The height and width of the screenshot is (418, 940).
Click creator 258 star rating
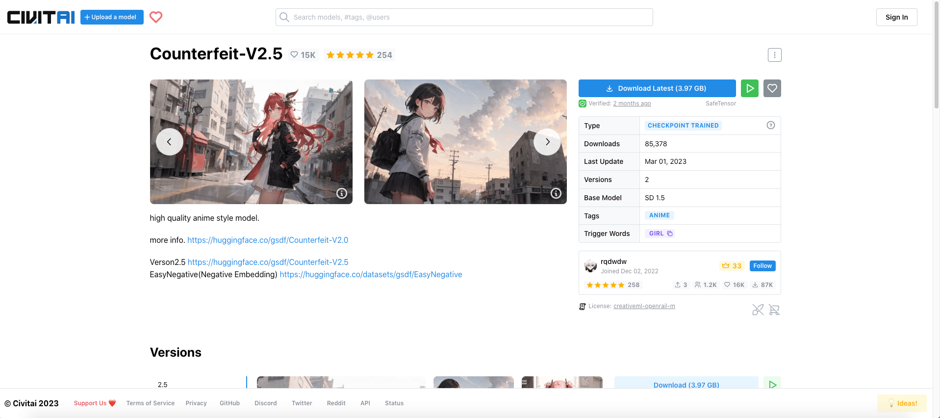click(x=613, y=285)
